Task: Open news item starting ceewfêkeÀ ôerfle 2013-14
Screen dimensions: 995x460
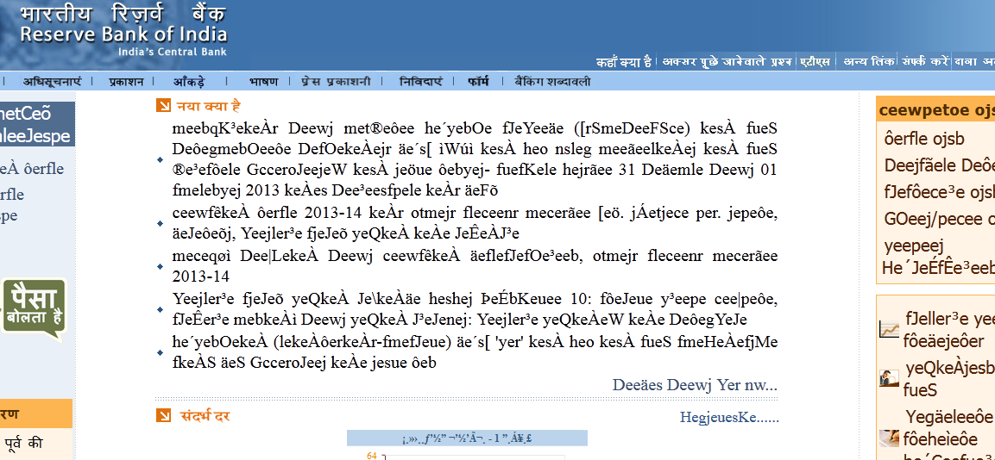Action: (475, 222)
